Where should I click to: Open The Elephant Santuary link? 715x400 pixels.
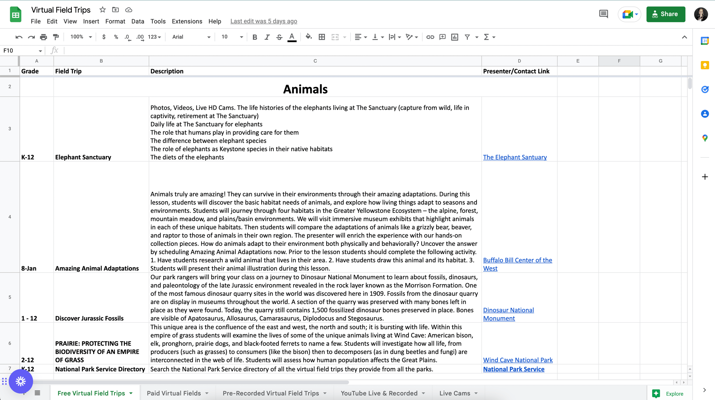point(515,157)
